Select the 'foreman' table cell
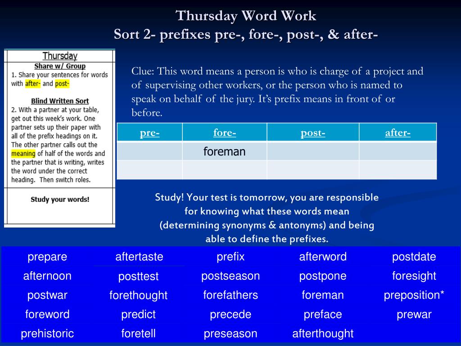The height and width of the screenshot is (346, 461). [x=225, y=151]
